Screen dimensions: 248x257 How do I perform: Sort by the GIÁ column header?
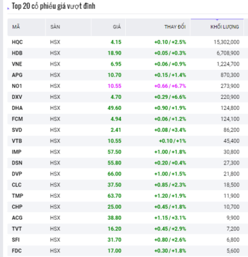pos(109,27)
